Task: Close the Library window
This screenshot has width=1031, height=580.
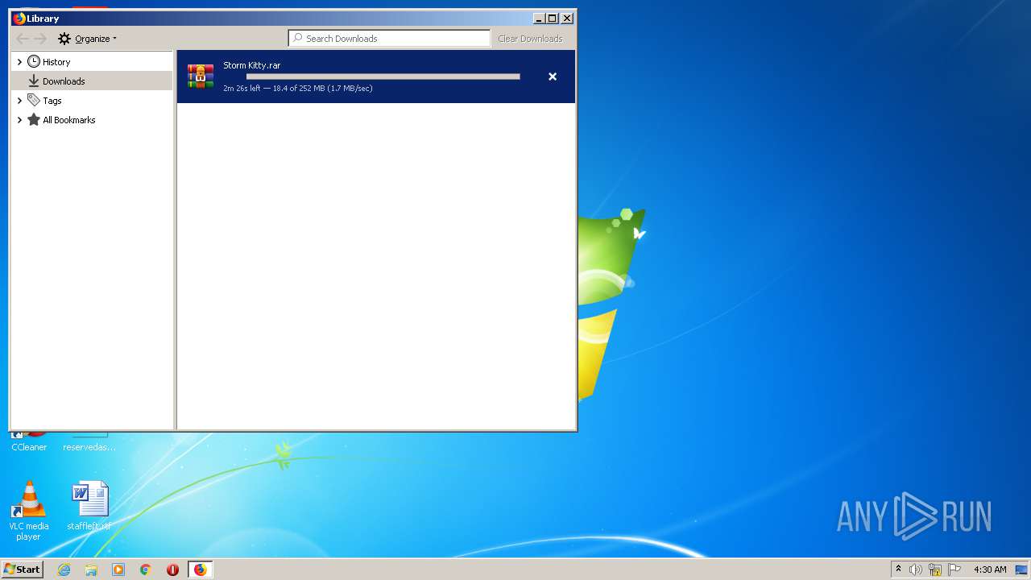Action: click(x=567, y=18)
